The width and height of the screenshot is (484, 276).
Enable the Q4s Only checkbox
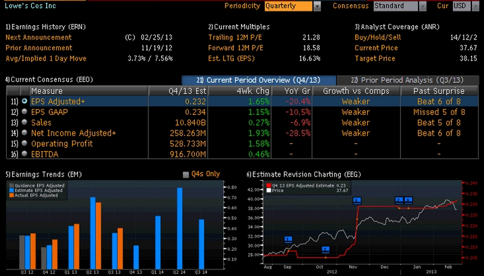[186, 175]
